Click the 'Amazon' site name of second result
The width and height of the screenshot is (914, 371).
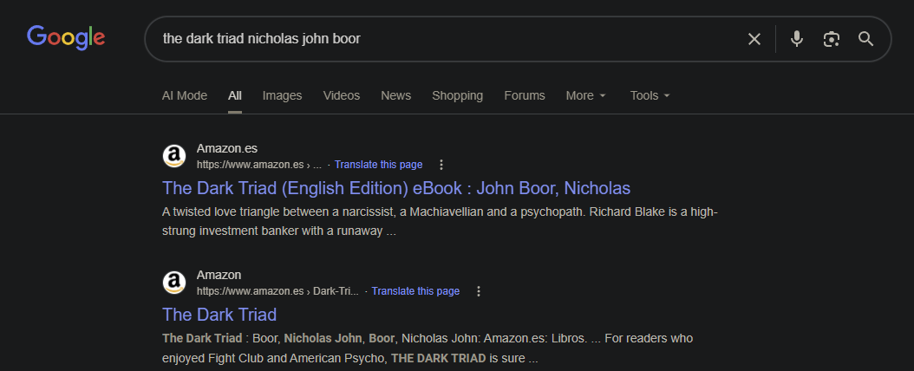pos(219,275)
